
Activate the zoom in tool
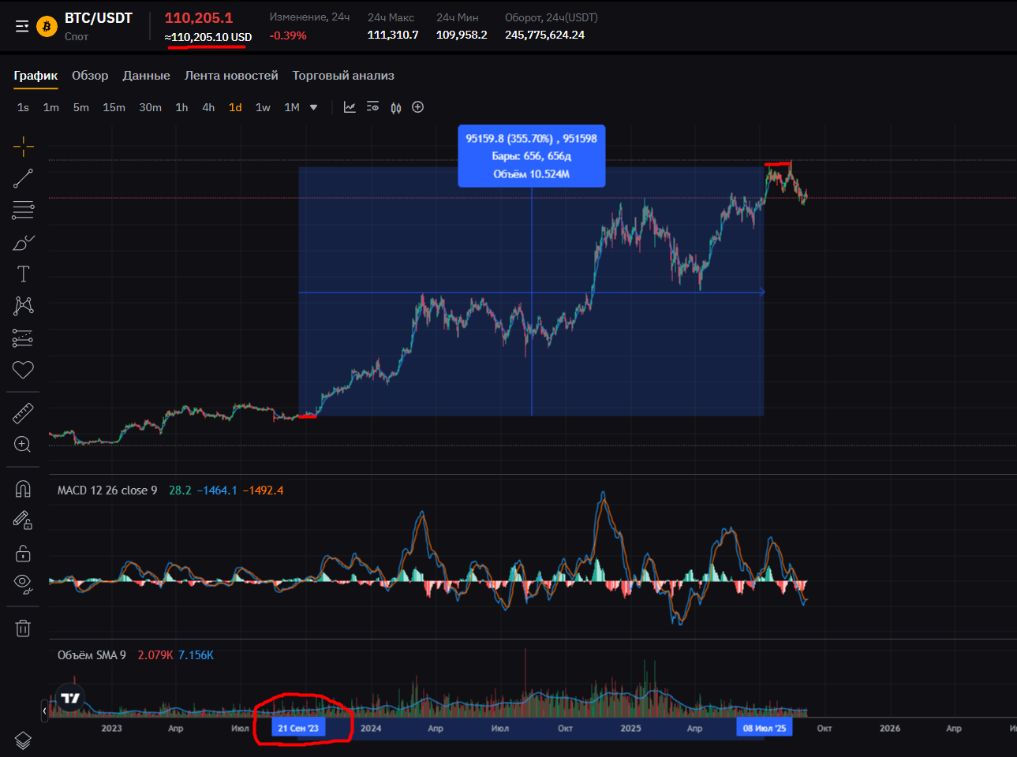(x=23, y=445)
